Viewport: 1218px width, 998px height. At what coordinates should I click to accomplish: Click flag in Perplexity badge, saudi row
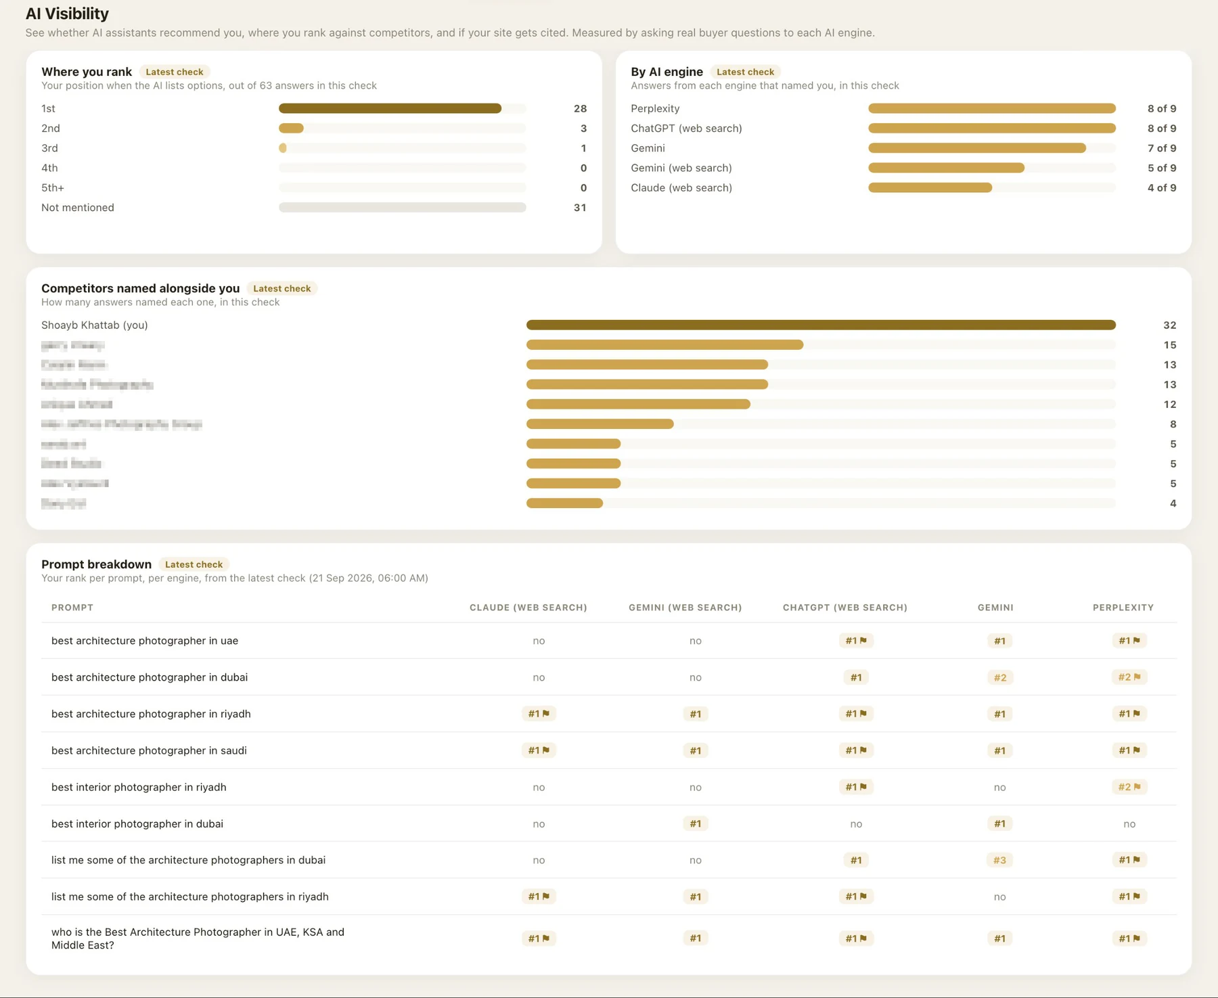(1137, 750)
